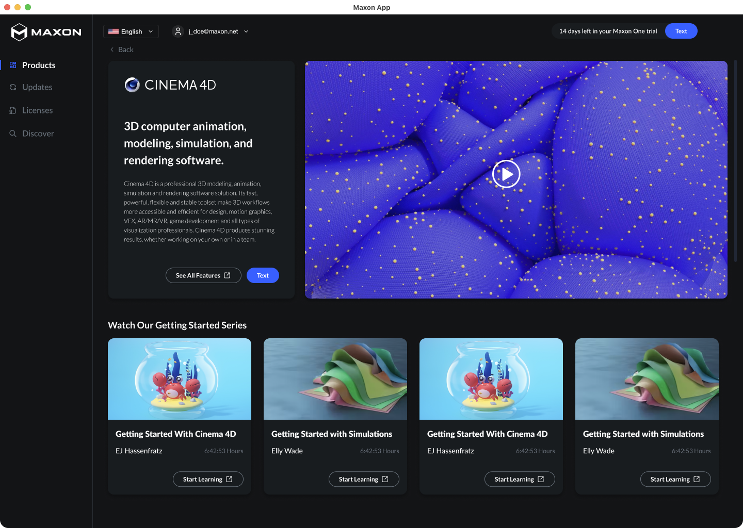
Task: Click the Maxon App title in the title bar
Action: point(372,7)
